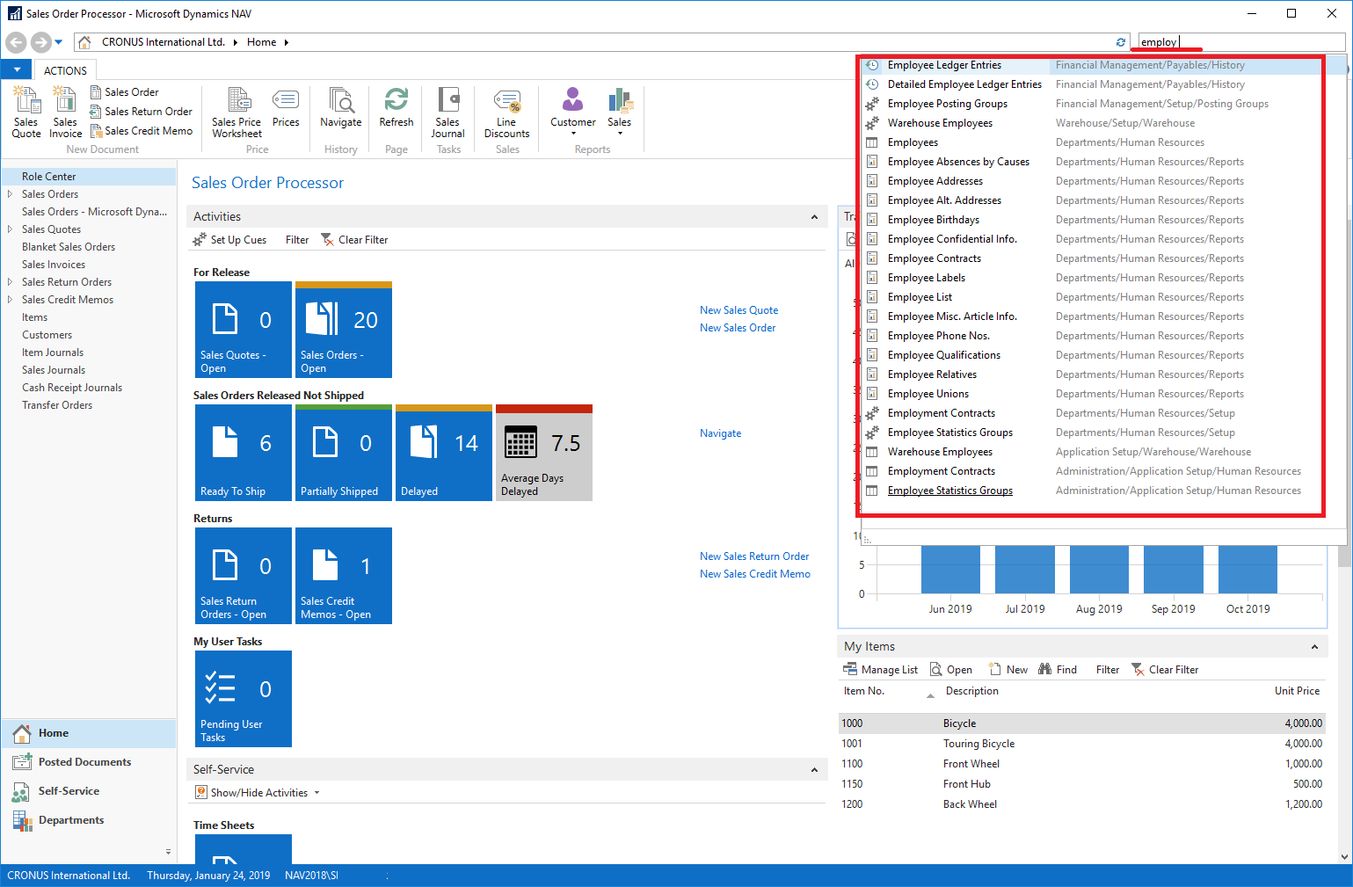Viewport: 1353px width, 887px height.
Task: Open the Sales Quotes - Open cue tile
Action: point(244,330)
